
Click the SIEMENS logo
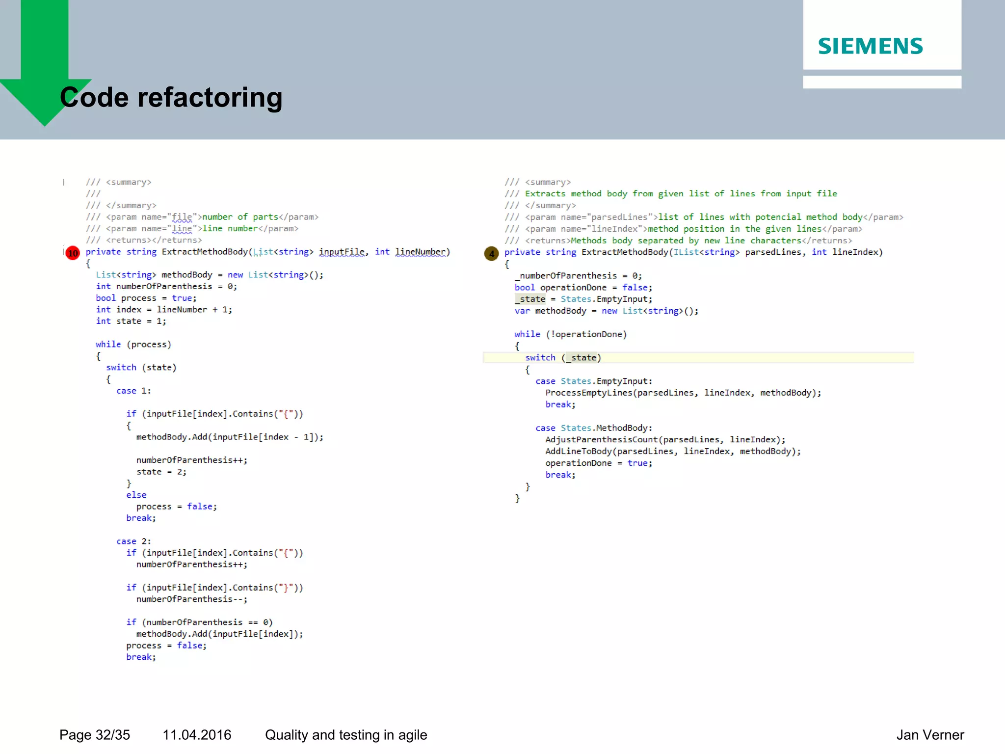click(870, 46)
